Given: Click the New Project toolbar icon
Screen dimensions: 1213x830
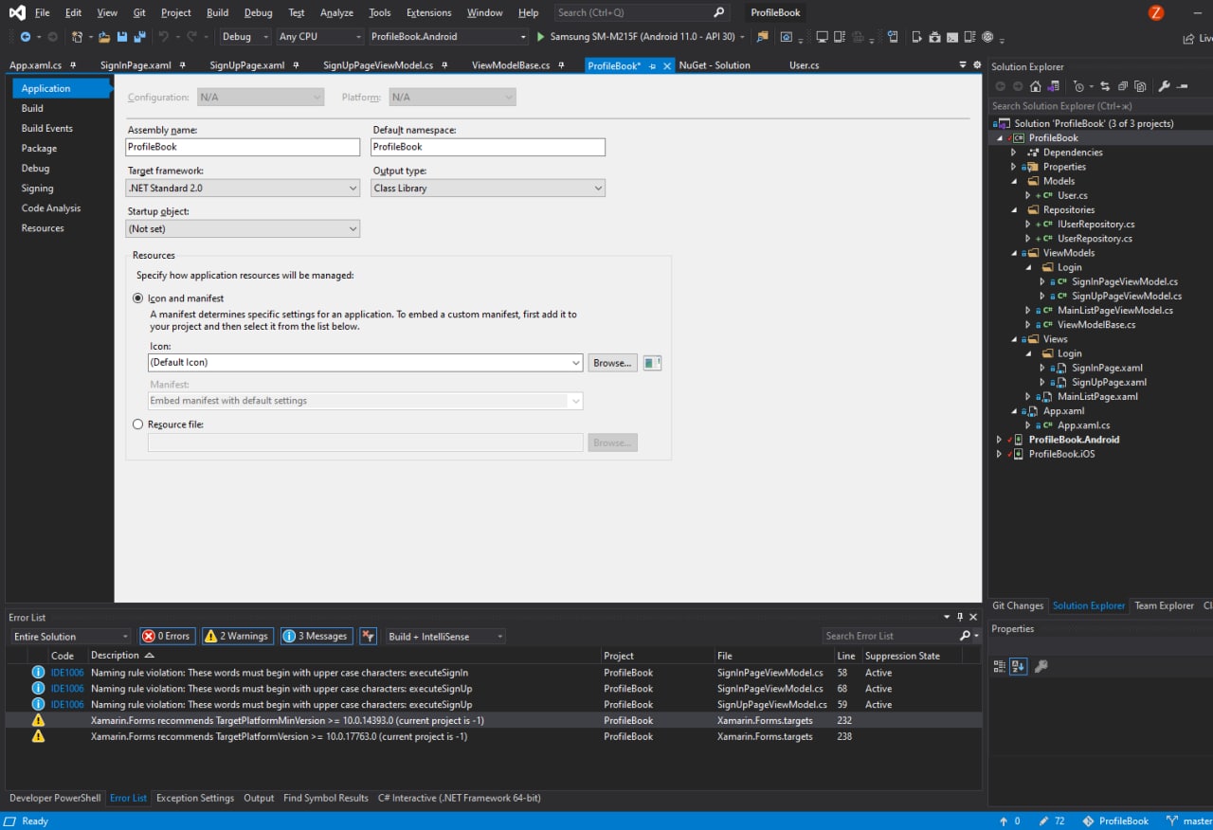Looking at the screenshot, I should (78, 37).
